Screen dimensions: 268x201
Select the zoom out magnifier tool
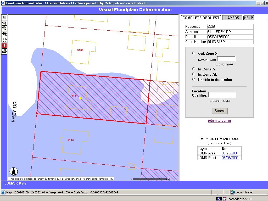(4, 28)
